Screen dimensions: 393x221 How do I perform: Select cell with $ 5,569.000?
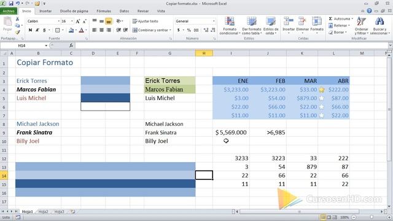(x=231, y=133)
